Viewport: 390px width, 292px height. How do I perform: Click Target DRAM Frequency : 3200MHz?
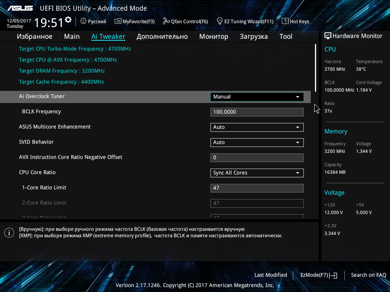62,71
